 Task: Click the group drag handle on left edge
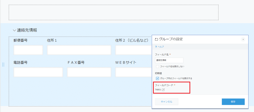(x=3, y=64)
